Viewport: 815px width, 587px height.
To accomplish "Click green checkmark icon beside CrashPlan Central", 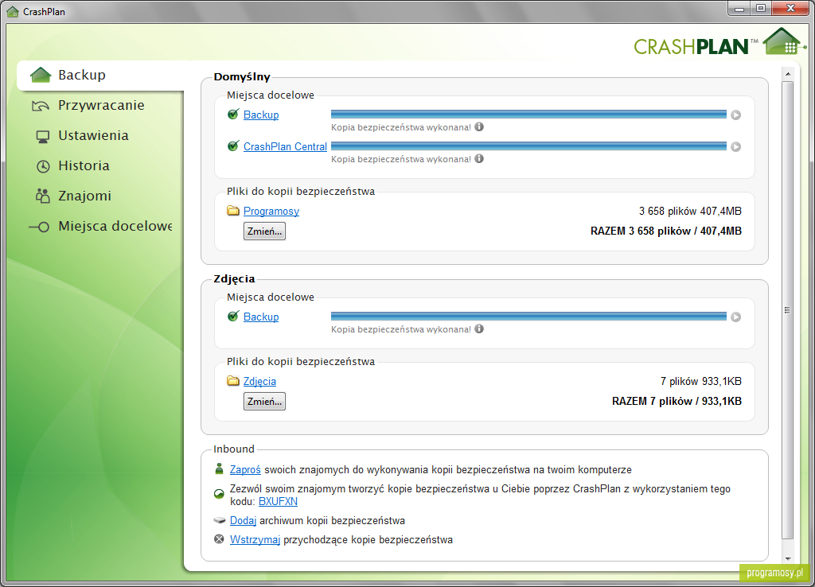I will pyautogui.click(x=233, y=146).
